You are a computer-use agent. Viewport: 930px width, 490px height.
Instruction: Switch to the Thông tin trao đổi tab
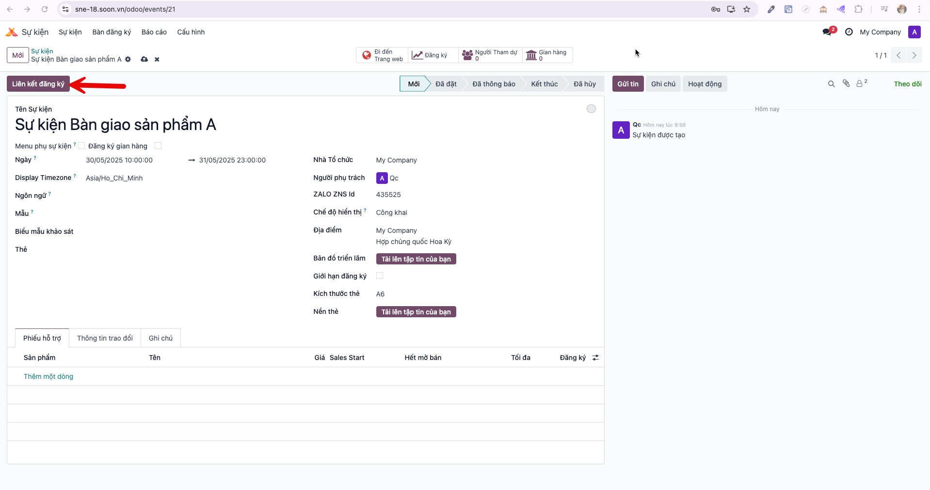tap(105, 338)
